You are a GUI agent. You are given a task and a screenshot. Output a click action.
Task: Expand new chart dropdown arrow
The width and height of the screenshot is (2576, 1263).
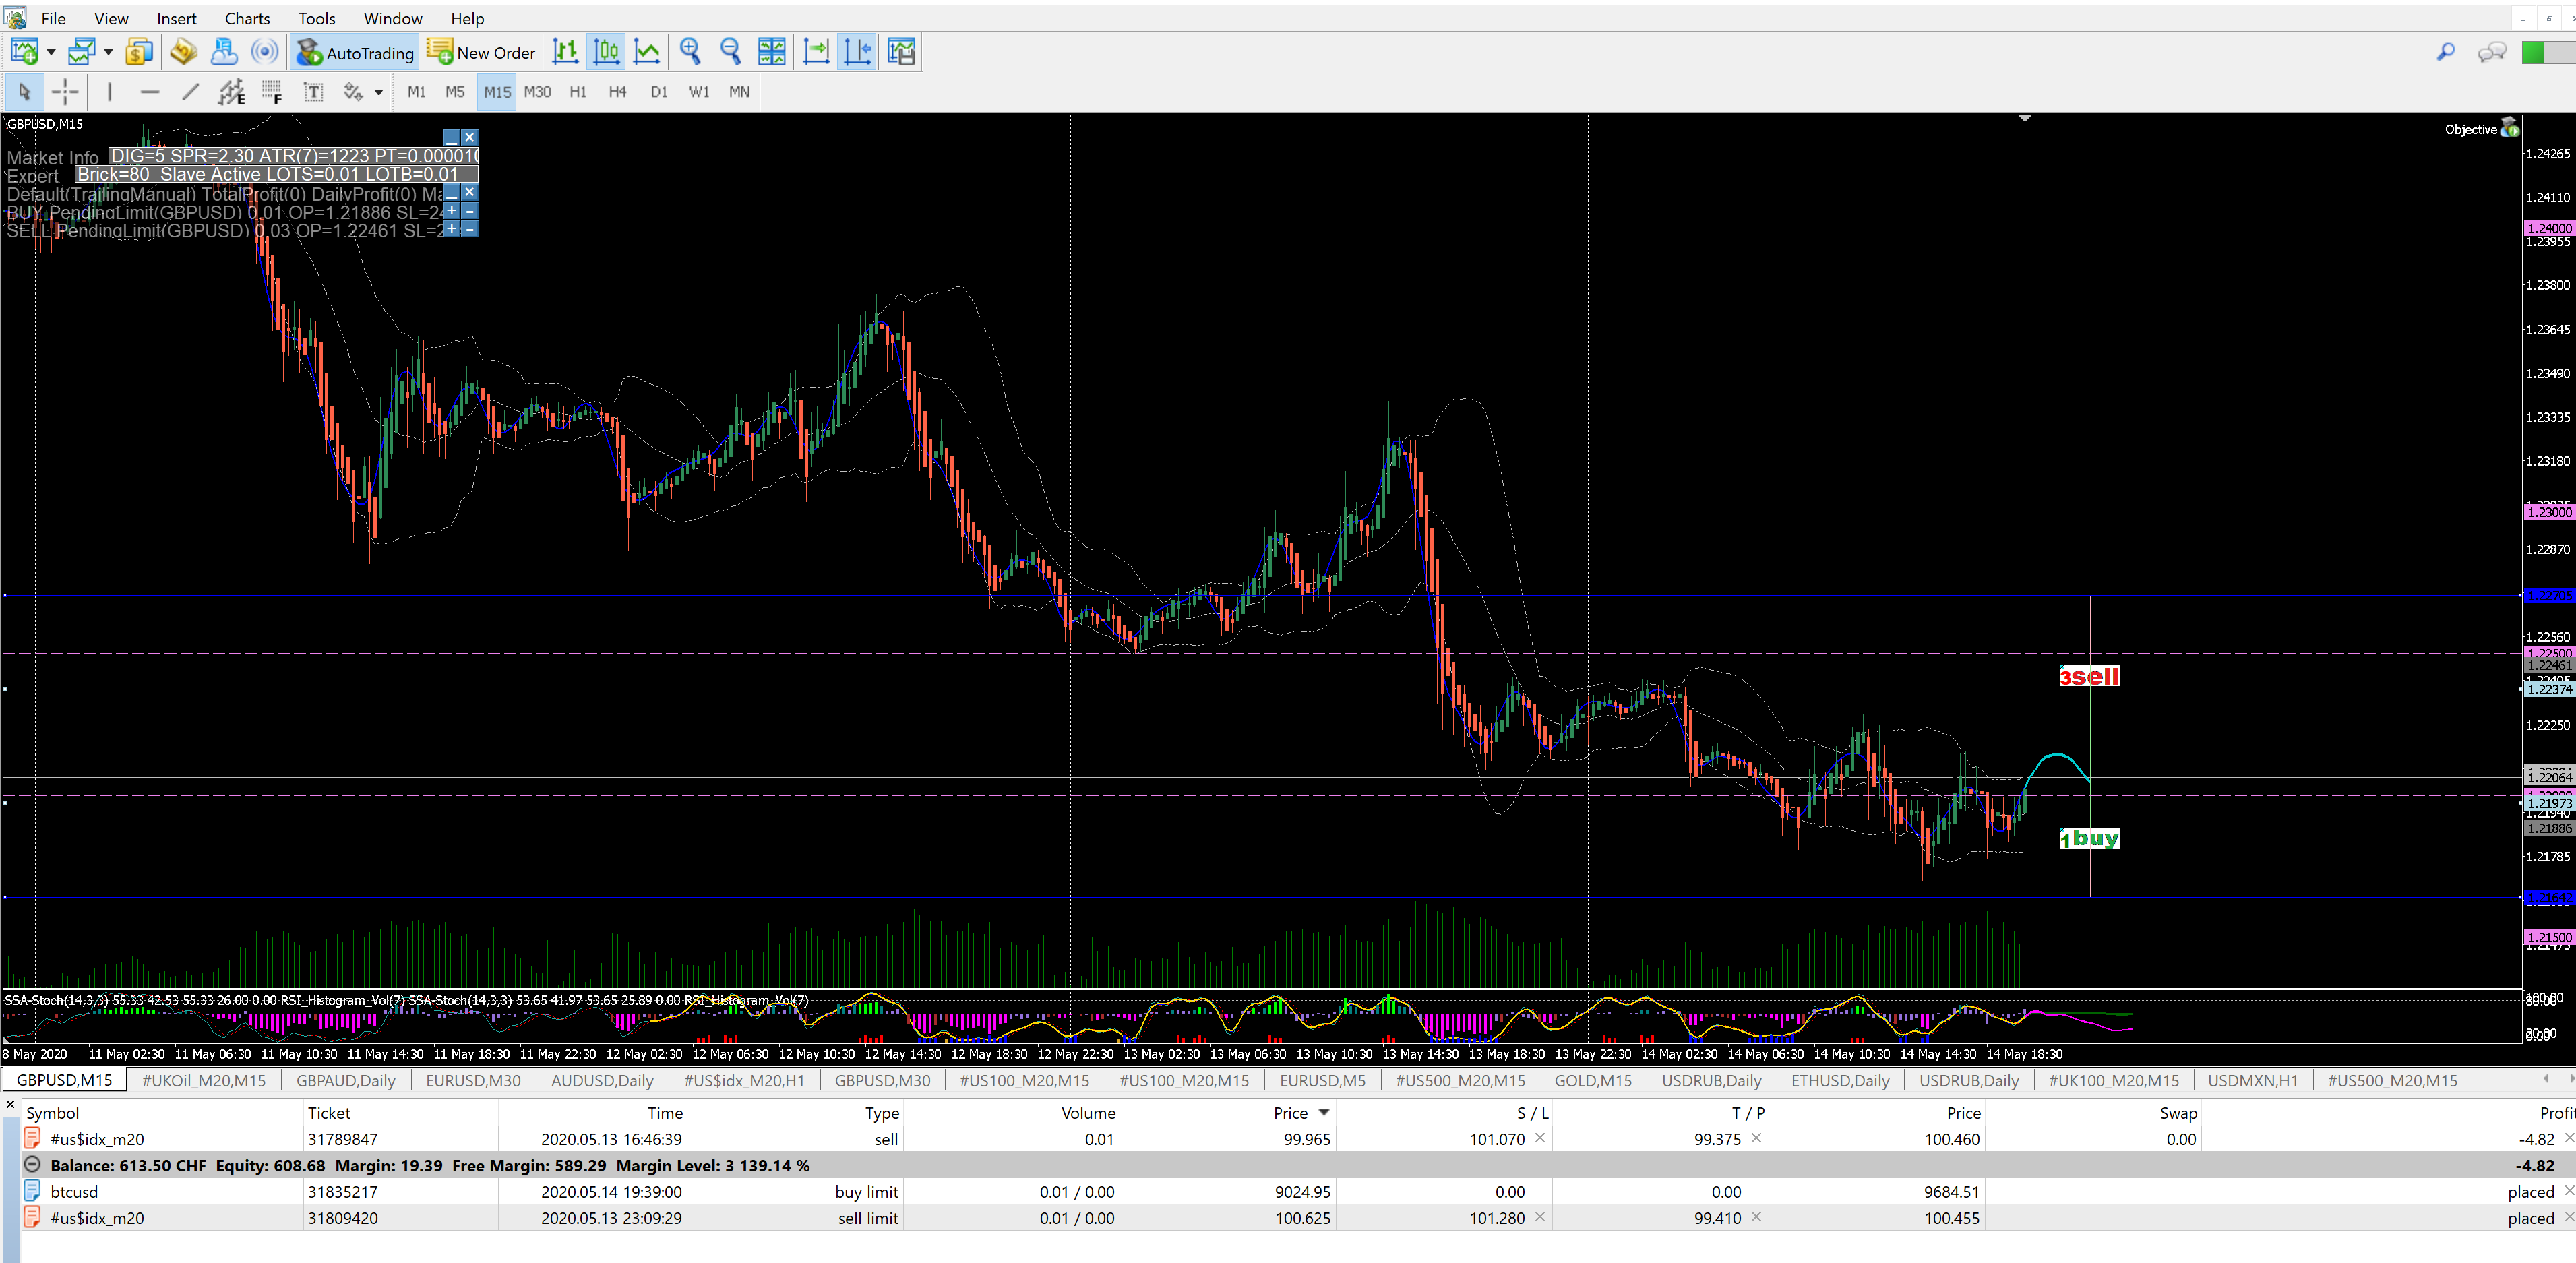point(51,52)
